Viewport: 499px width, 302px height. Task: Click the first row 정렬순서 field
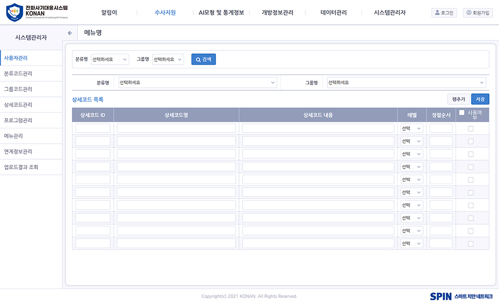coord(441,129)
